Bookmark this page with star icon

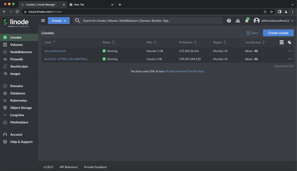pyautogui.click(x=271, y=12)
